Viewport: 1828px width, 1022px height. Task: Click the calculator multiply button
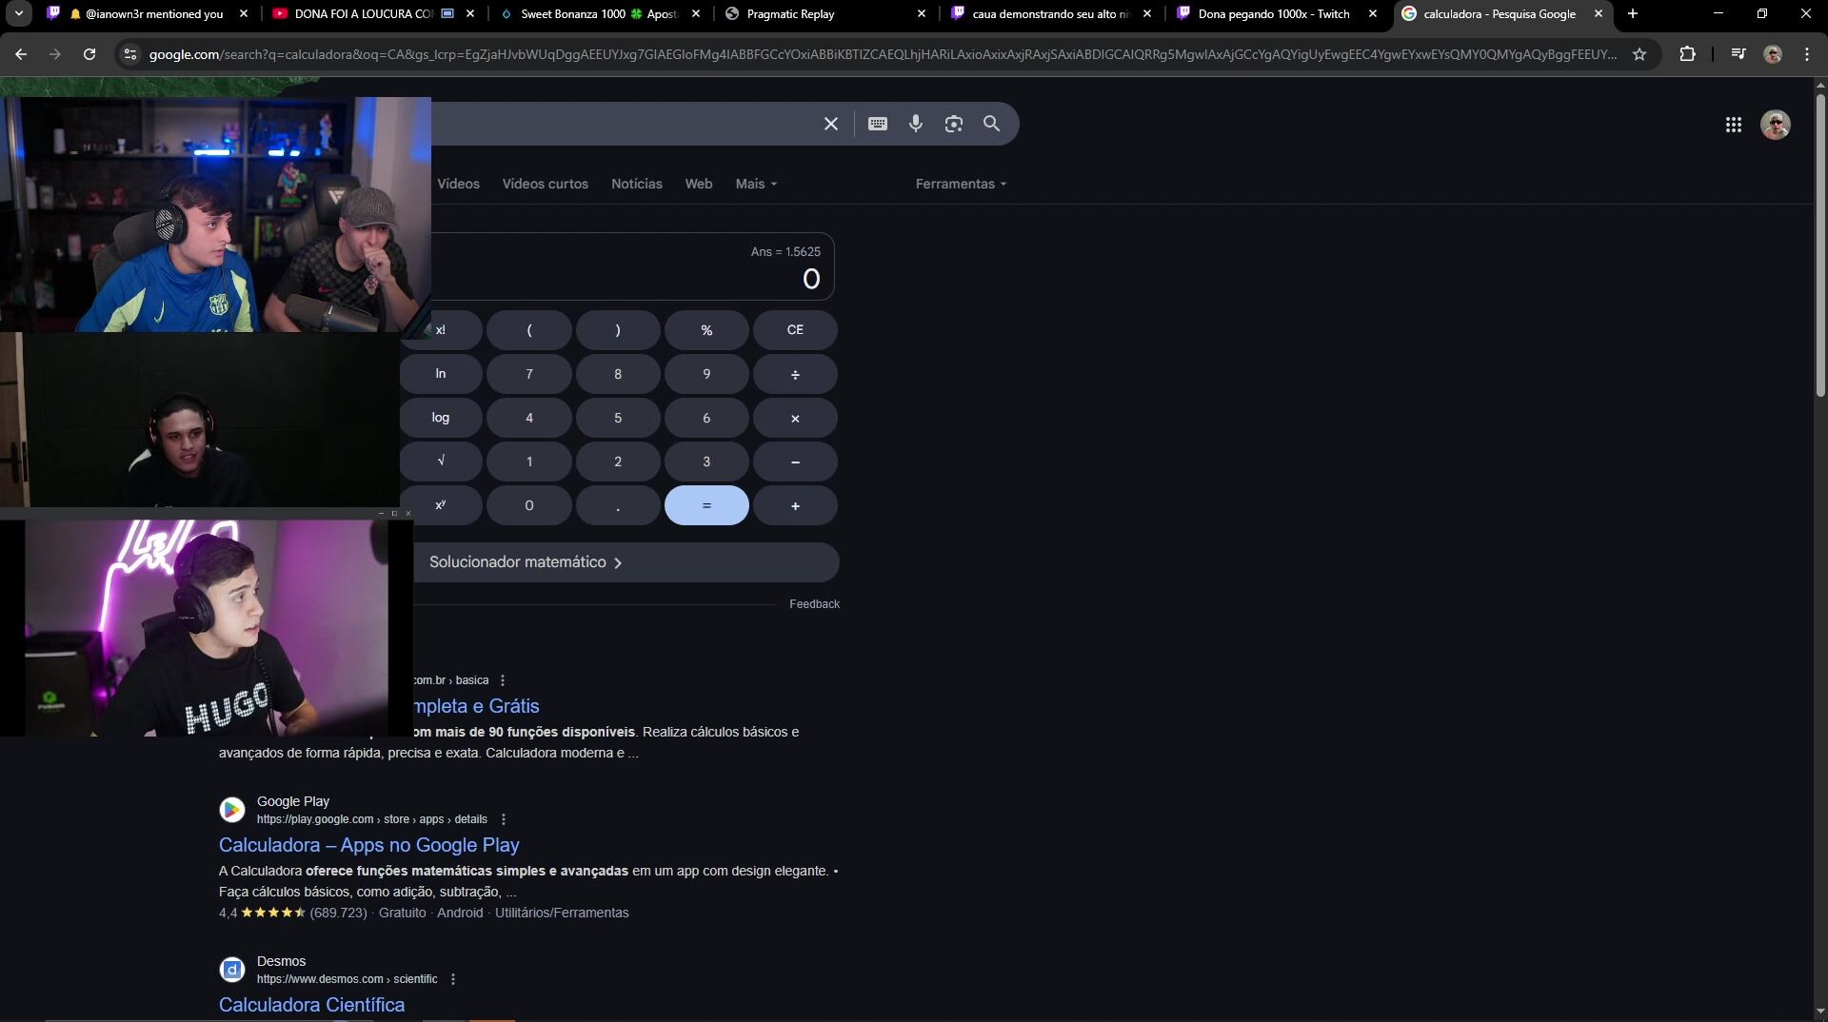click(x=795, y=418)
